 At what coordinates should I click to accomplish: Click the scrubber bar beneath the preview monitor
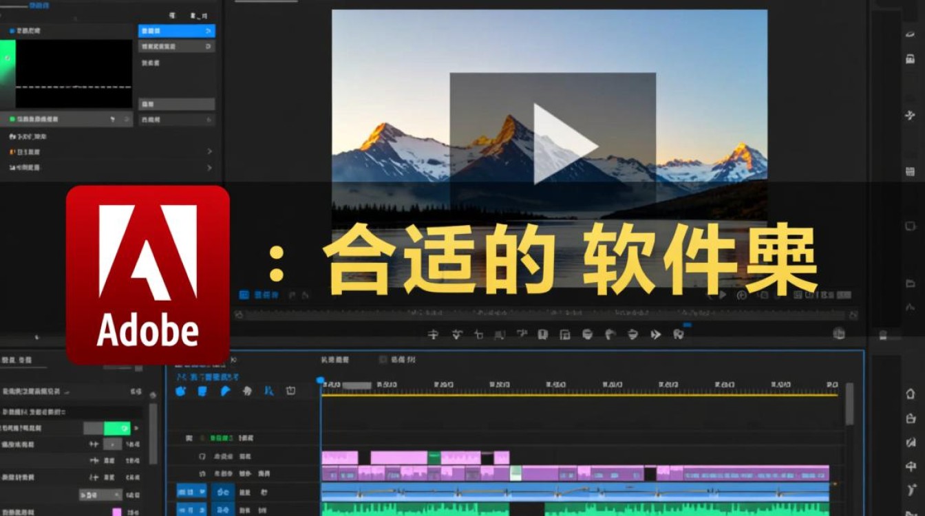pyautogui.click(x=545, y=314)
